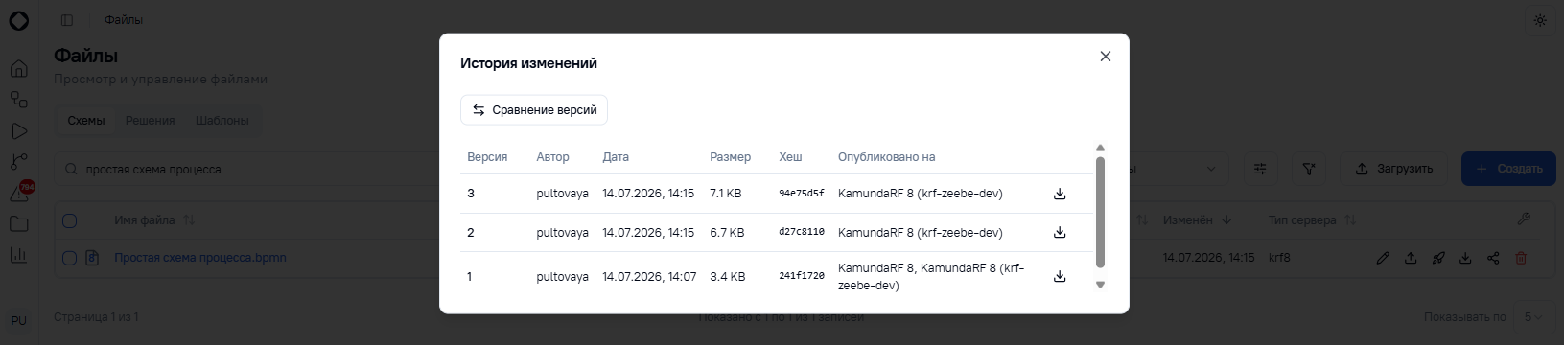Open the Показывать по page size dropdown
The width and height of the screenshot is (1564, 345).
[1532, 316]
